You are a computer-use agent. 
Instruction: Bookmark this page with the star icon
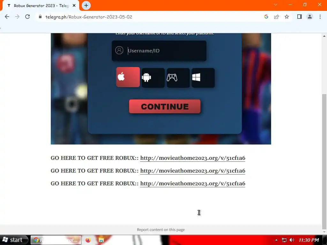(x=287, y=17)
